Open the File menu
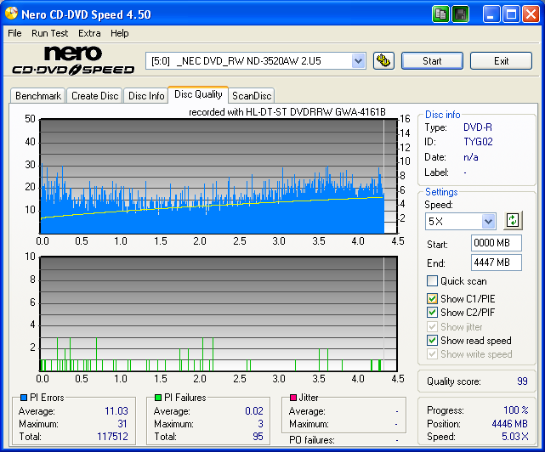 coord(14,33)
